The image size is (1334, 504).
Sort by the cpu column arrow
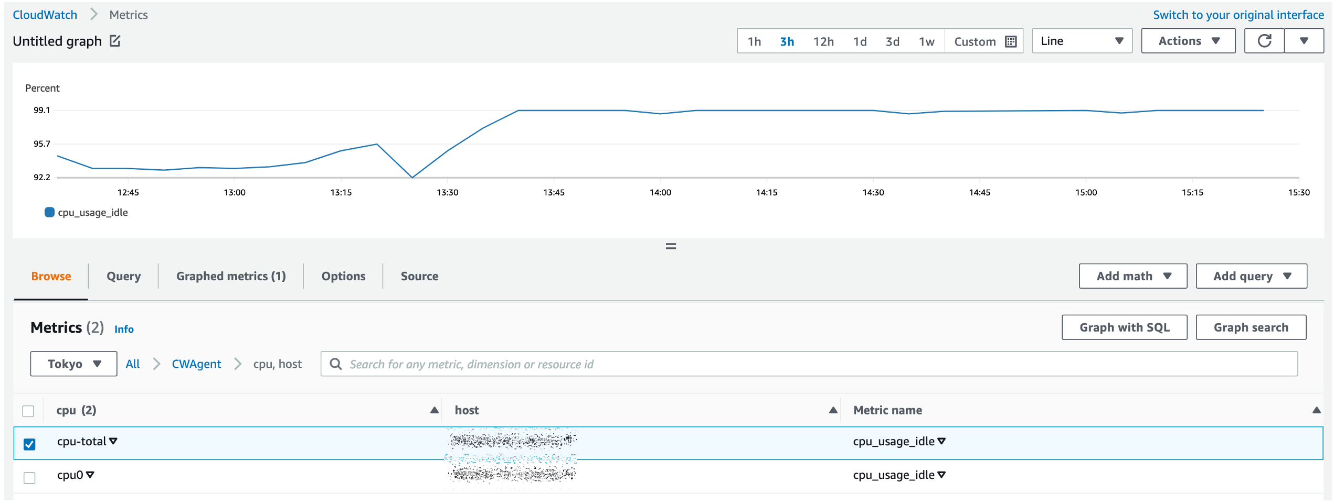(x=434, y=410)
